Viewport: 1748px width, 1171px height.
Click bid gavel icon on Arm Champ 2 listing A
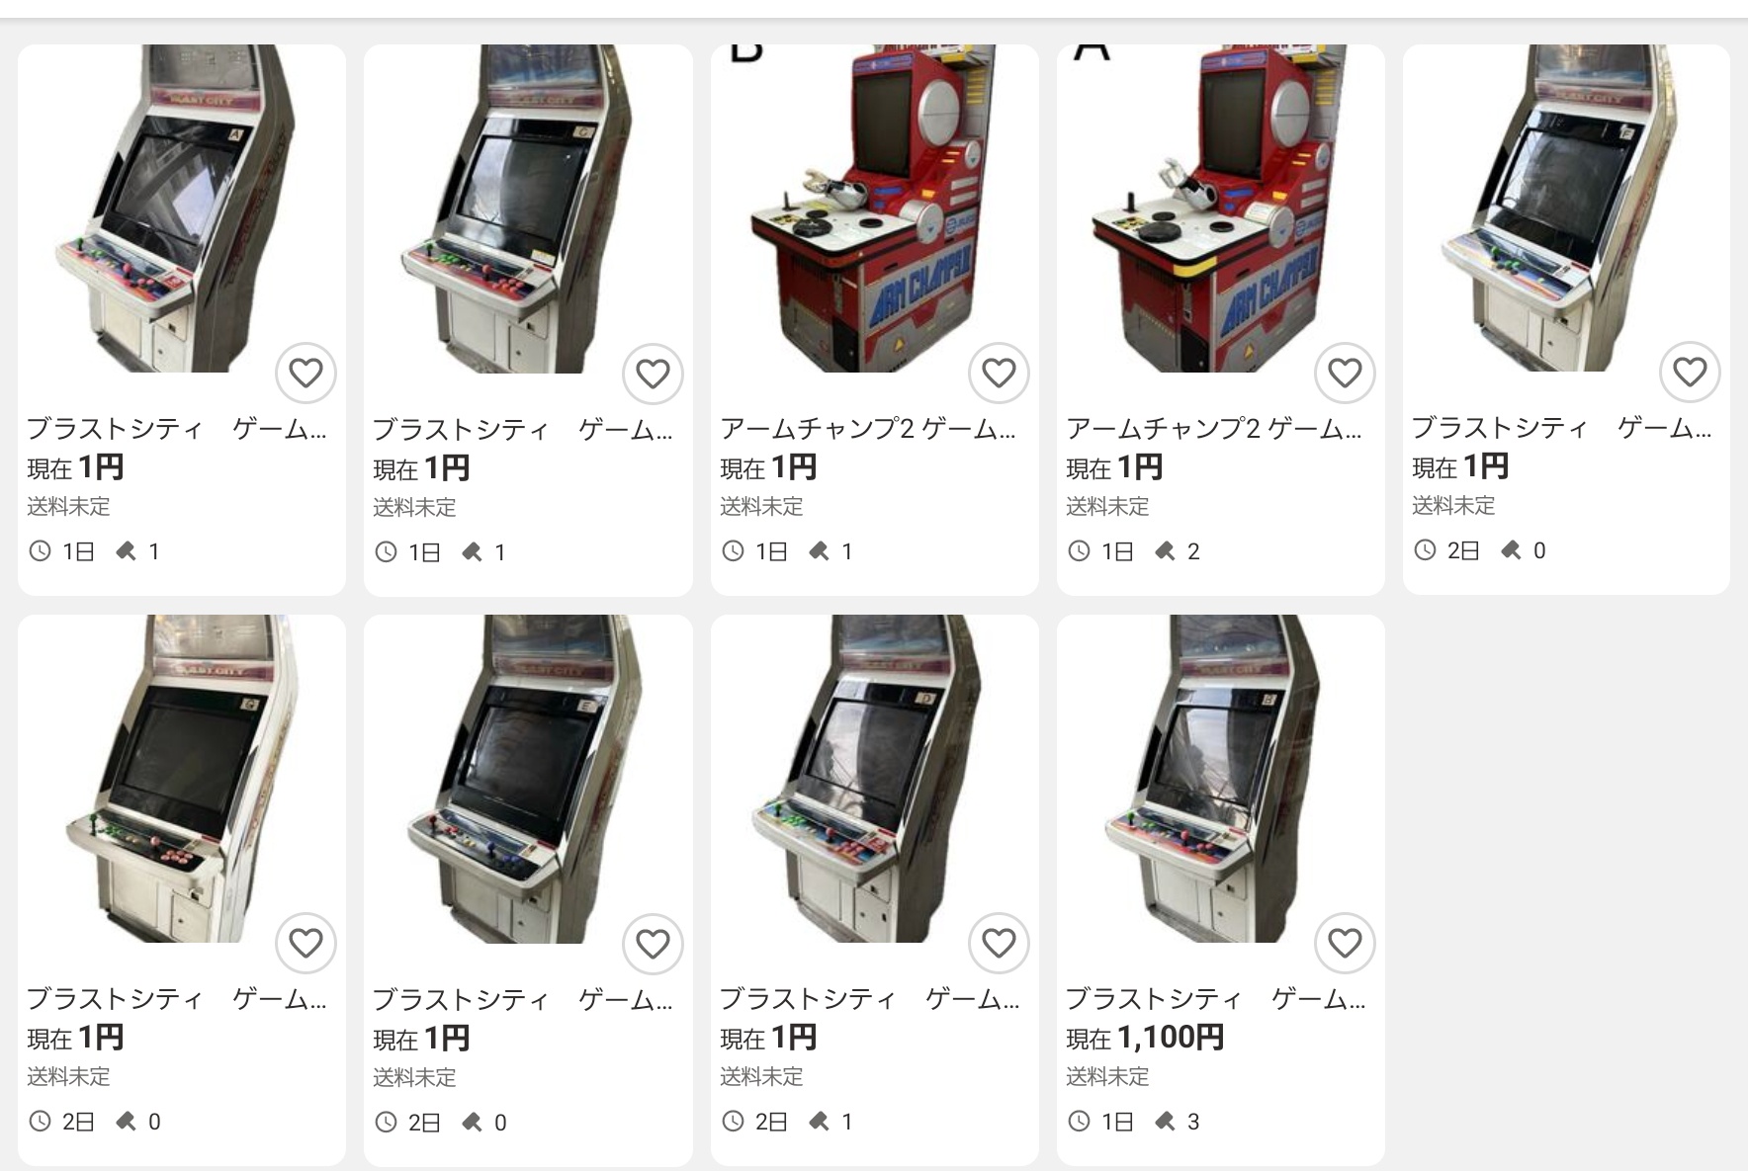click(x=1165, y=551)
